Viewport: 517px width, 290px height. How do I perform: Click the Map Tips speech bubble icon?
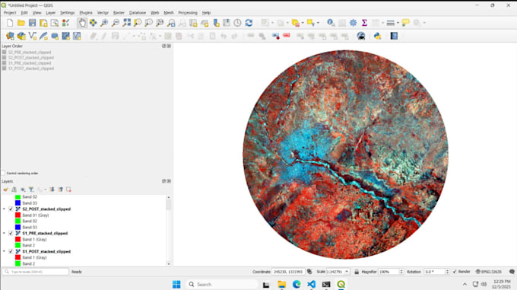pos(405,23)
